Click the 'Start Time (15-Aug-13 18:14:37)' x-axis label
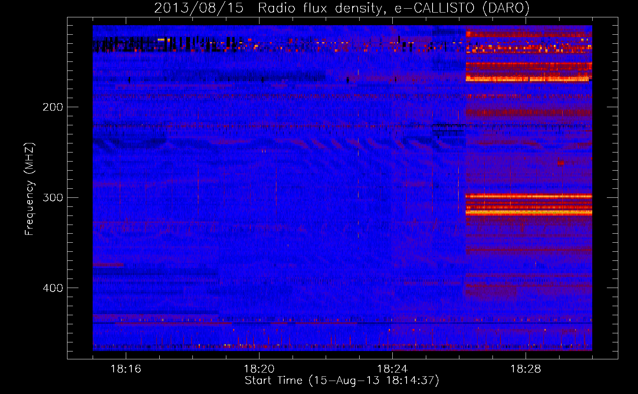Image resolution: width=638 pixels, height=394 pixels. (342, 381)
